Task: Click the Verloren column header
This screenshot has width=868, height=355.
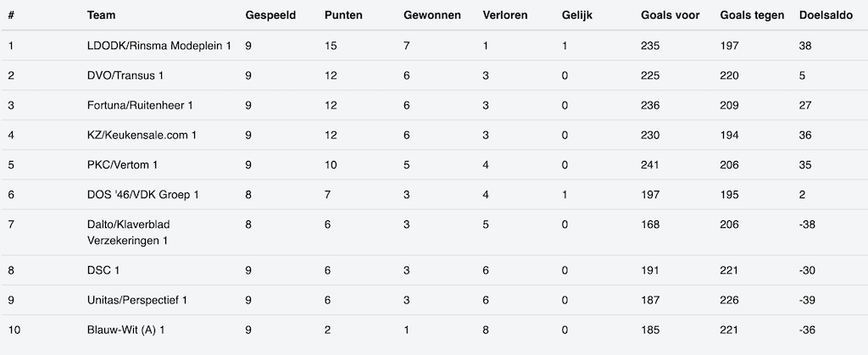Action: point(507,16)
